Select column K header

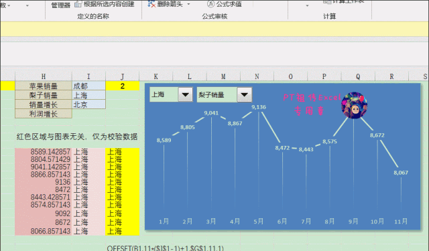(x=156, y=76)
